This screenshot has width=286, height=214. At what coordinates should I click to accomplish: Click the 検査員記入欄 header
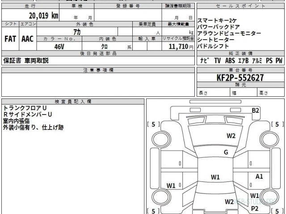(x=73, y=102)
